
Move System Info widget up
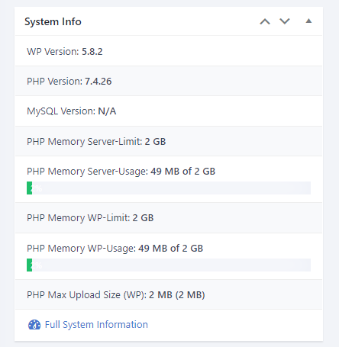[265, 21]
